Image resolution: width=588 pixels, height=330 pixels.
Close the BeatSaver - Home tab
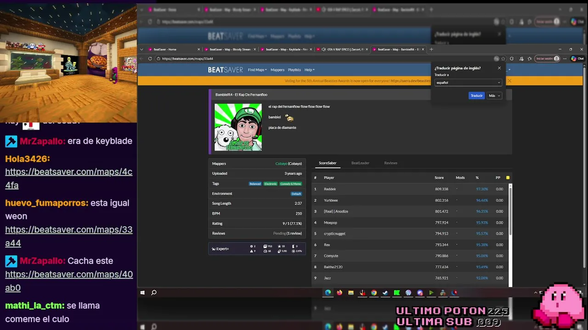[198, 49]
